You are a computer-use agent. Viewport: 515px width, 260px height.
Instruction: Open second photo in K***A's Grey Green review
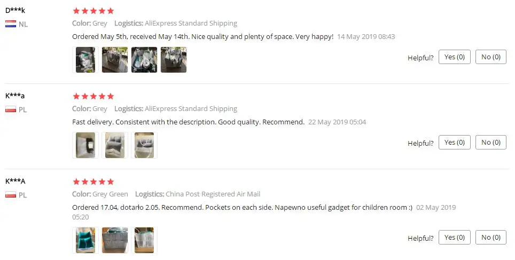[x=115, y=240]
